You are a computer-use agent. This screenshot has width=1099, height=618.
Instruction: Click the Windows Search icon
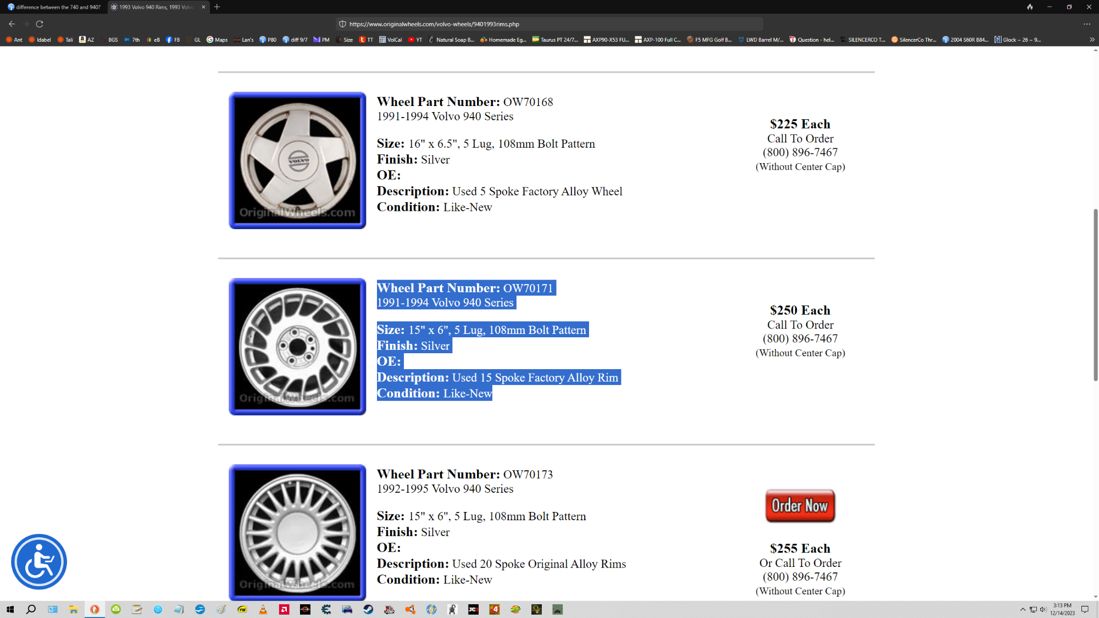[x=31, y=610]
